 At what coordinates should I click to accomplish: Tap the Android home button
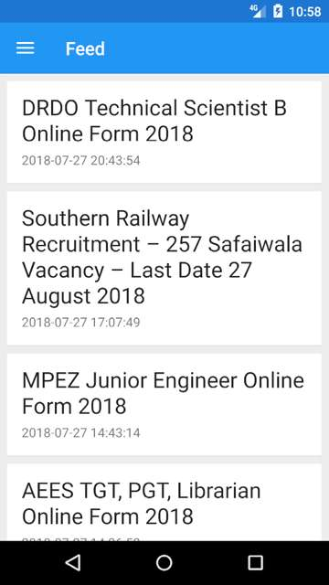click(x=164, y=563)
